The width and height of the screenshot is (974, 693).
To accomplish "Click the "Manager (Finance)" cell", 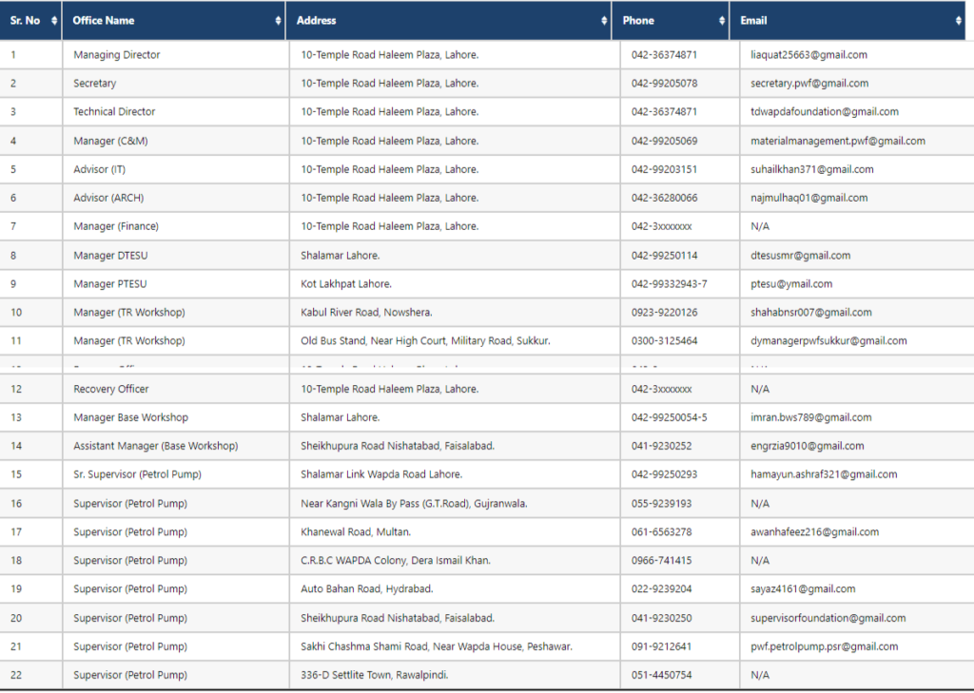I will coord(116,226).
